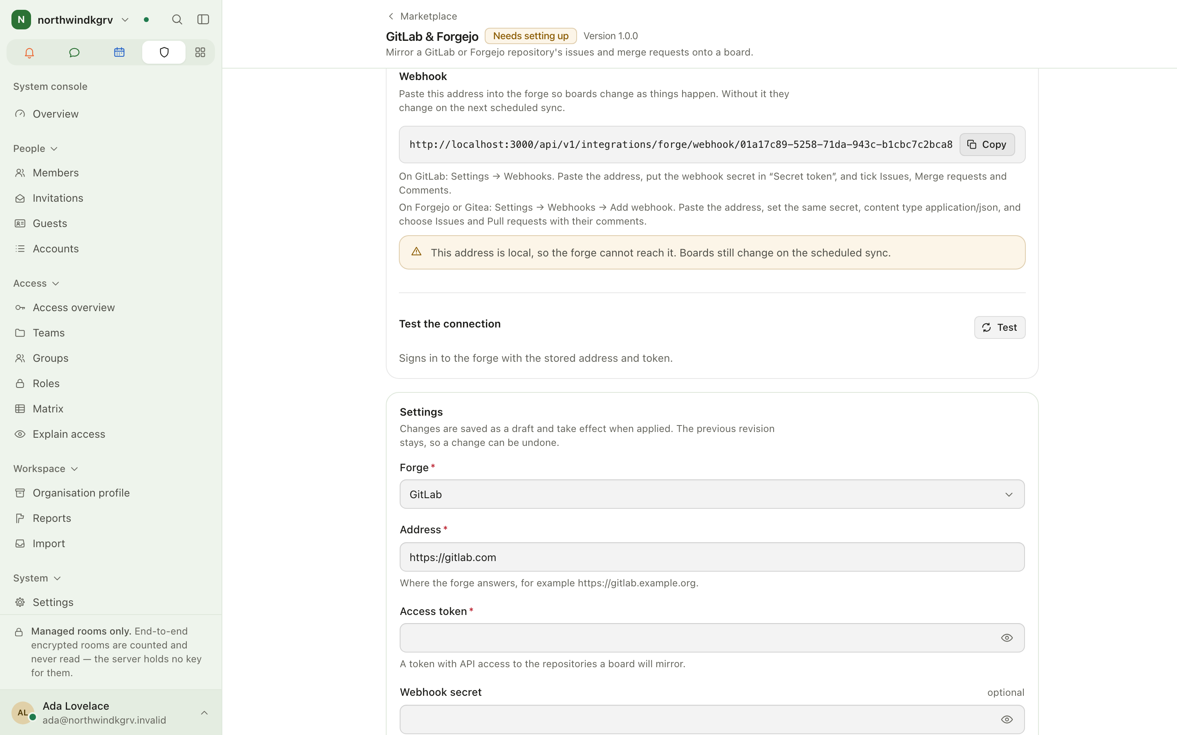Copy the webhook address
The height and width of the screenshot is (735, 1177).
987,145
